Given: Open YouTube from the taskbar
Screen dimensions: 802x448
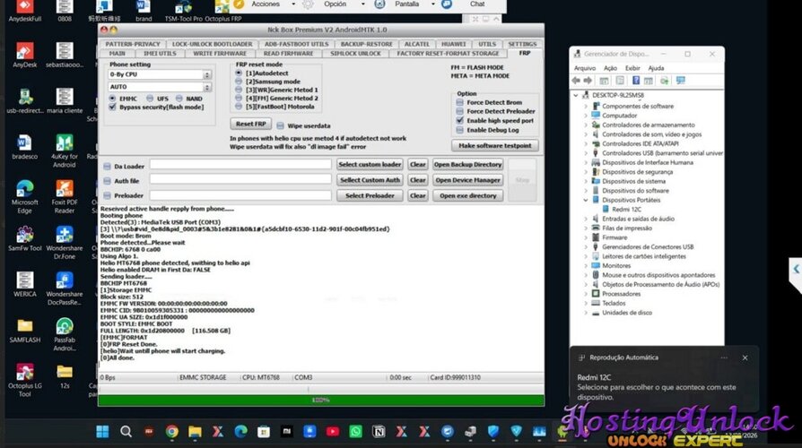Looking at the screenshot, I should 333,432.
